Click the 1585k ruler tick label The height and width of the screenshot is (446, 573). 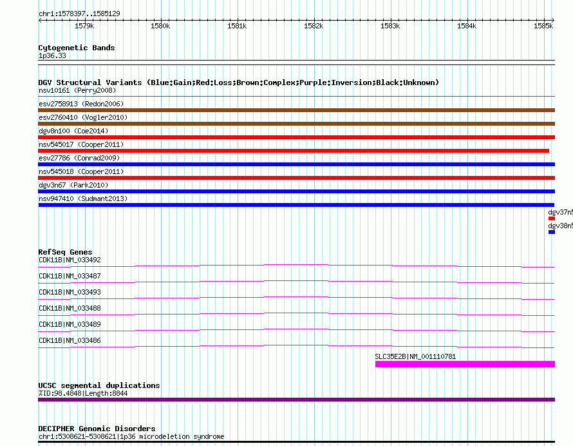click(543, 26)
